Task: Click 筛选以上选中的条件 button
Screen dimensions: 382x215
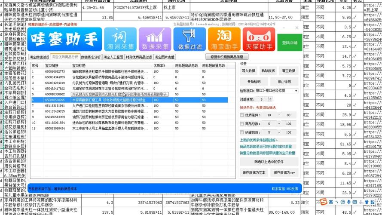Action: tap(269, 162)
